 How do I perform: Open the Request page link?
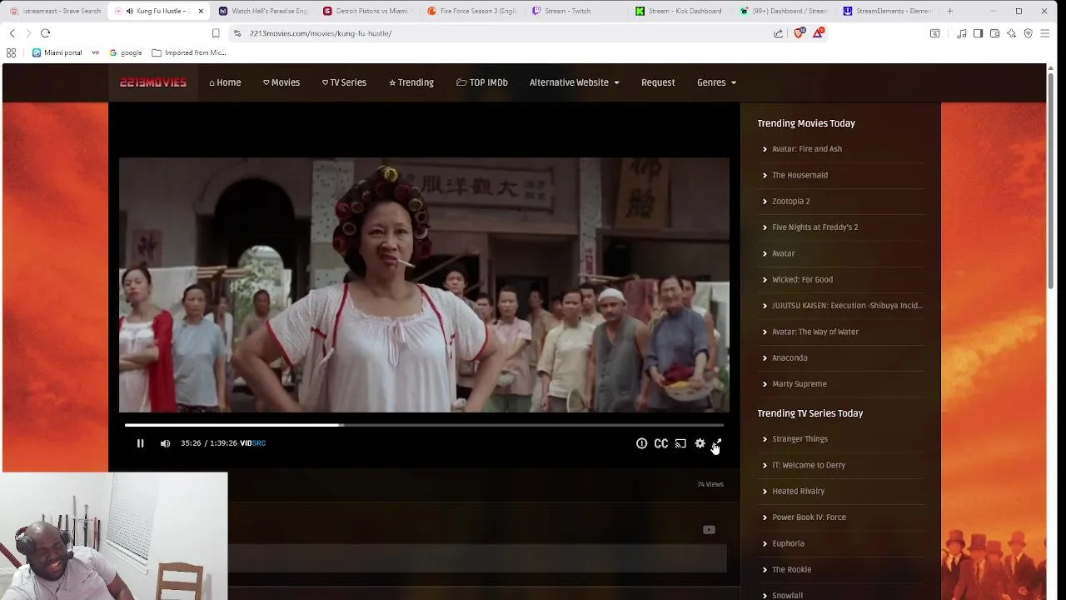(658, 82)
